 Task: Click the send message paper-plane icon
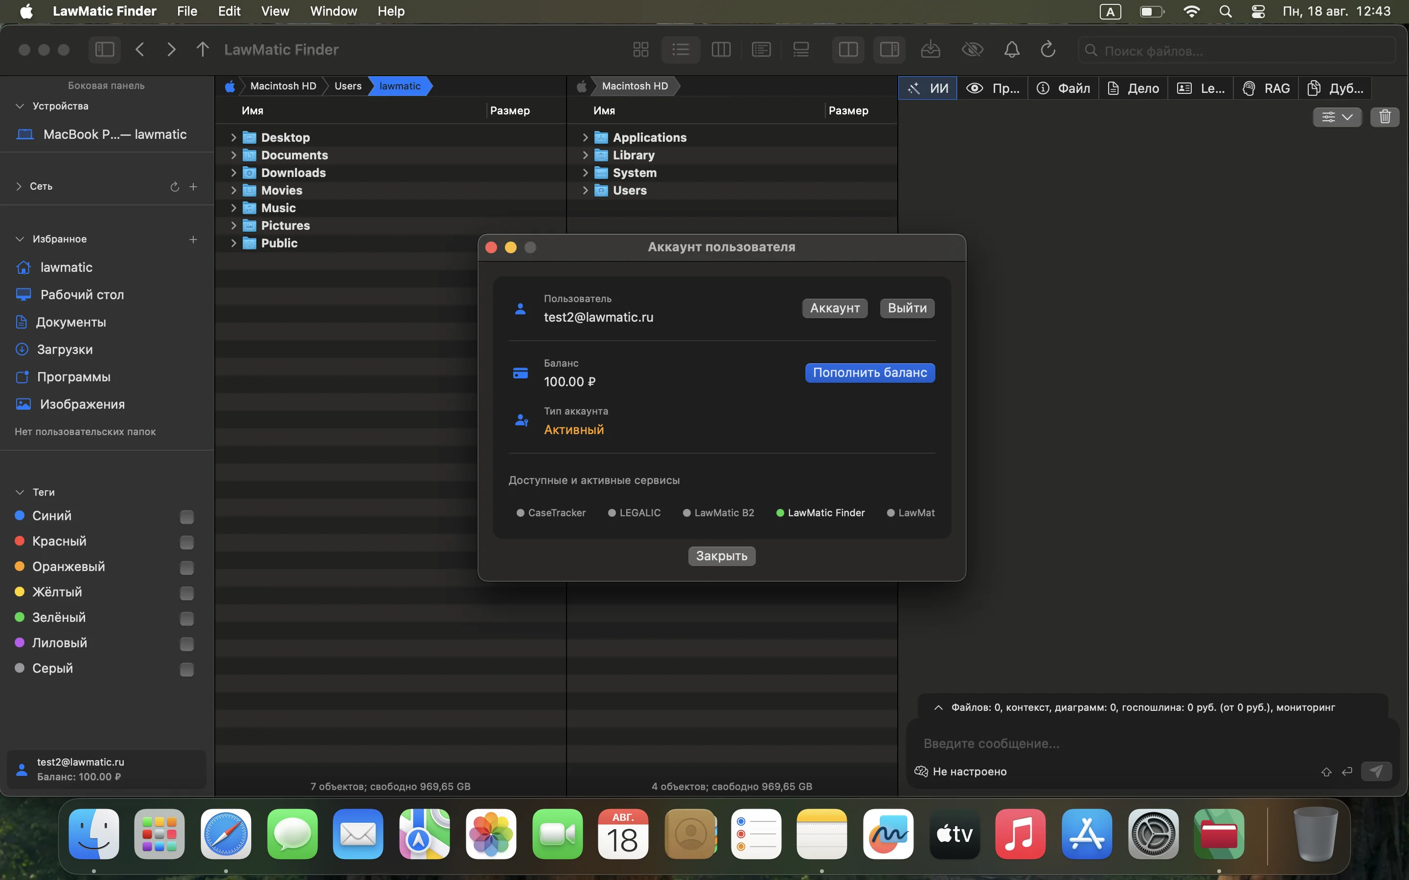pos(1376,771)
